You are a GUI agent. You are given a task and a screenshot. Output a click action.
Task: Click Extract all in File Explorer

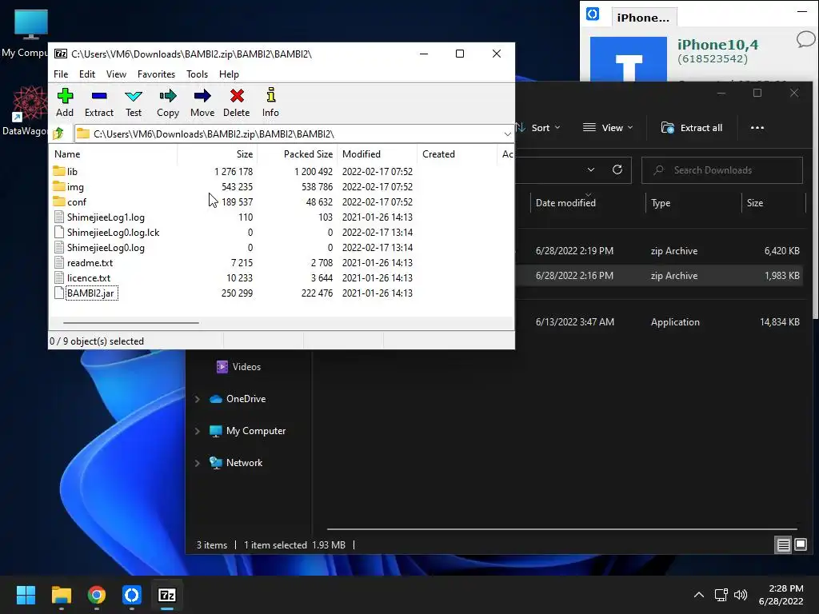(x=692, y=128)
